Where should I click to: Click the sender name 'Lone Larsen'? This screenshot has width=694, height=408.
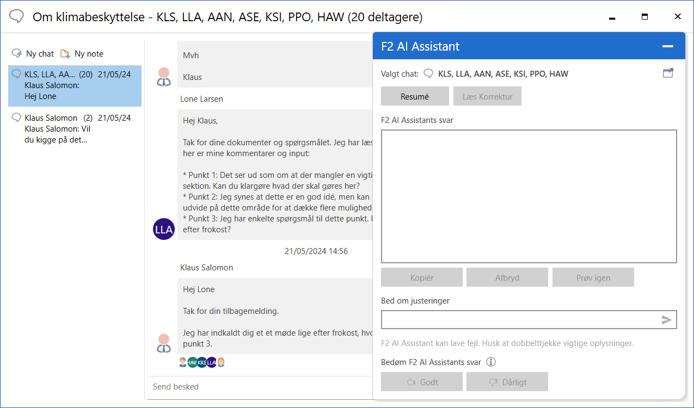(202, 99)
